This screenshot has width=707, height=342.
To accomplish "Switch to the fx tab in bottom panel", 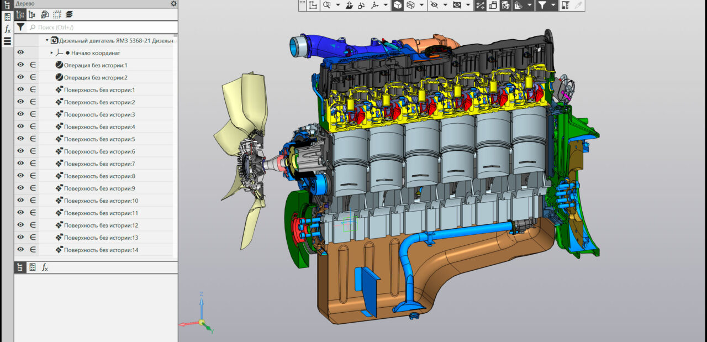I will pos(45,267).
